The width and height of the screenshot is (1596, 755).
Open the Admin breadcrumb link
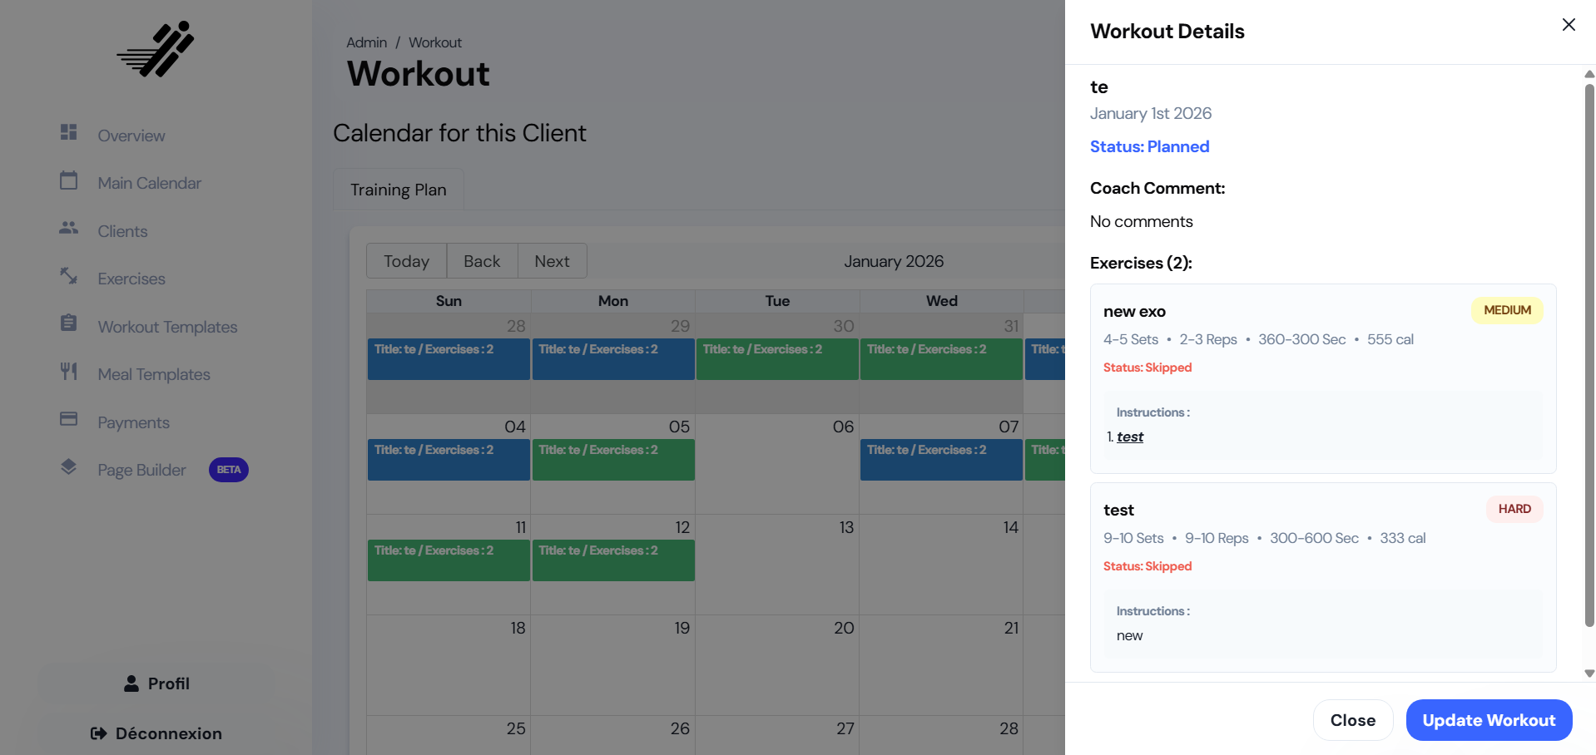pos(366,42)
